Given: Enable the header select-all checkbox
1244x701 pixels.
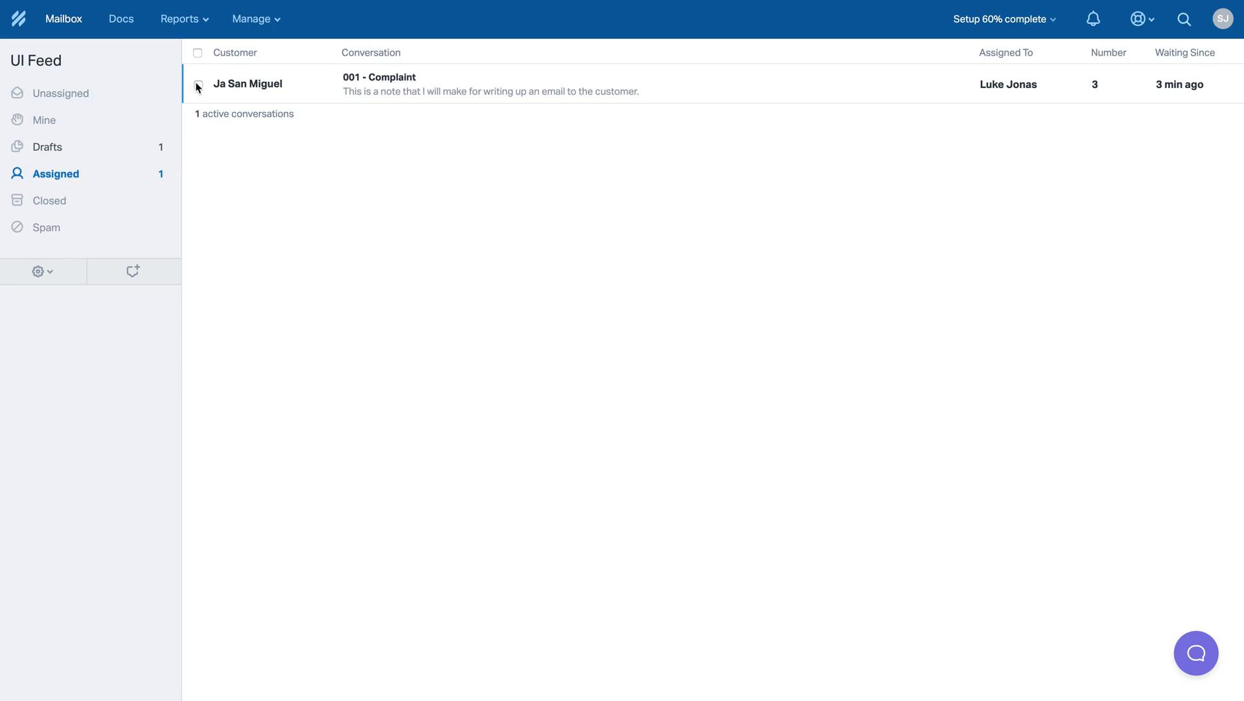Looking at the screenshot, I should coord(198,52).
